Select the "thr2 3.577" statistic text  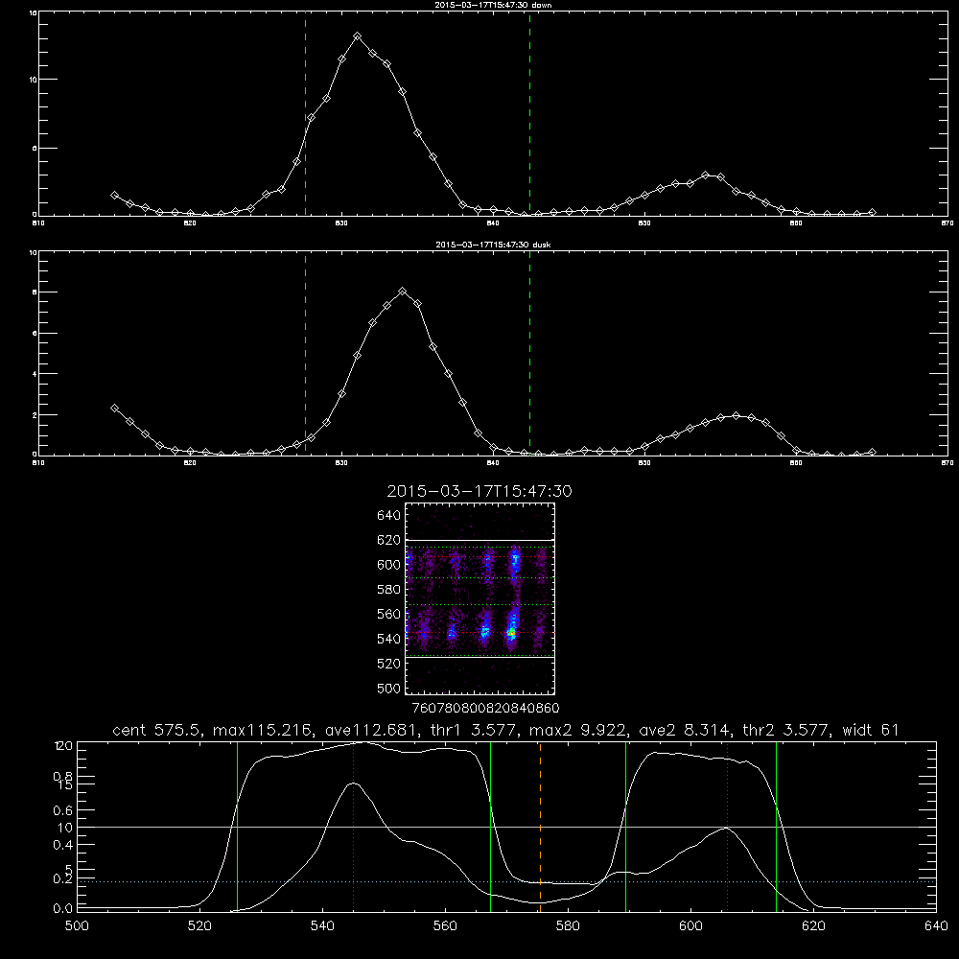click(786, 730)
